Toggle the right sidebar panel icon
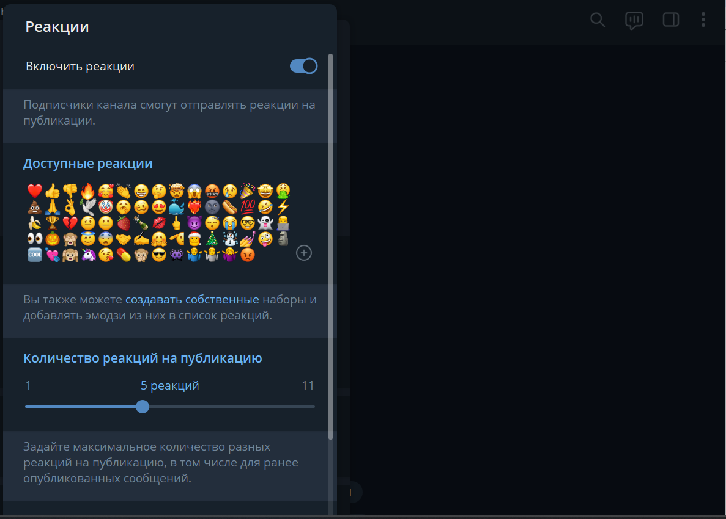726x519 pixels. (x=670, y=20)
